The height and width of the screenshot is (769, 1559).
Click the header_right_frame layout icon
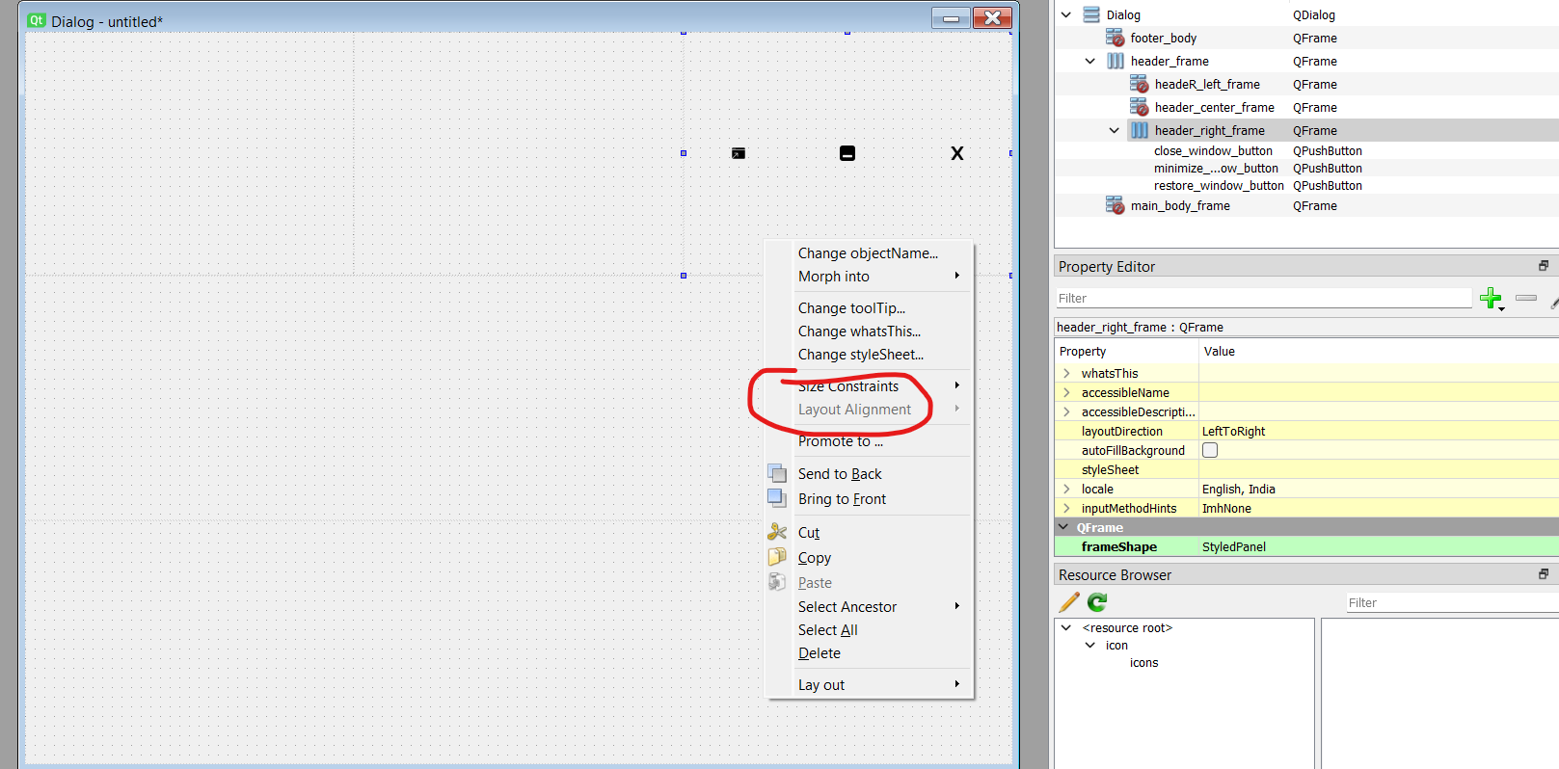[1140, 130]
